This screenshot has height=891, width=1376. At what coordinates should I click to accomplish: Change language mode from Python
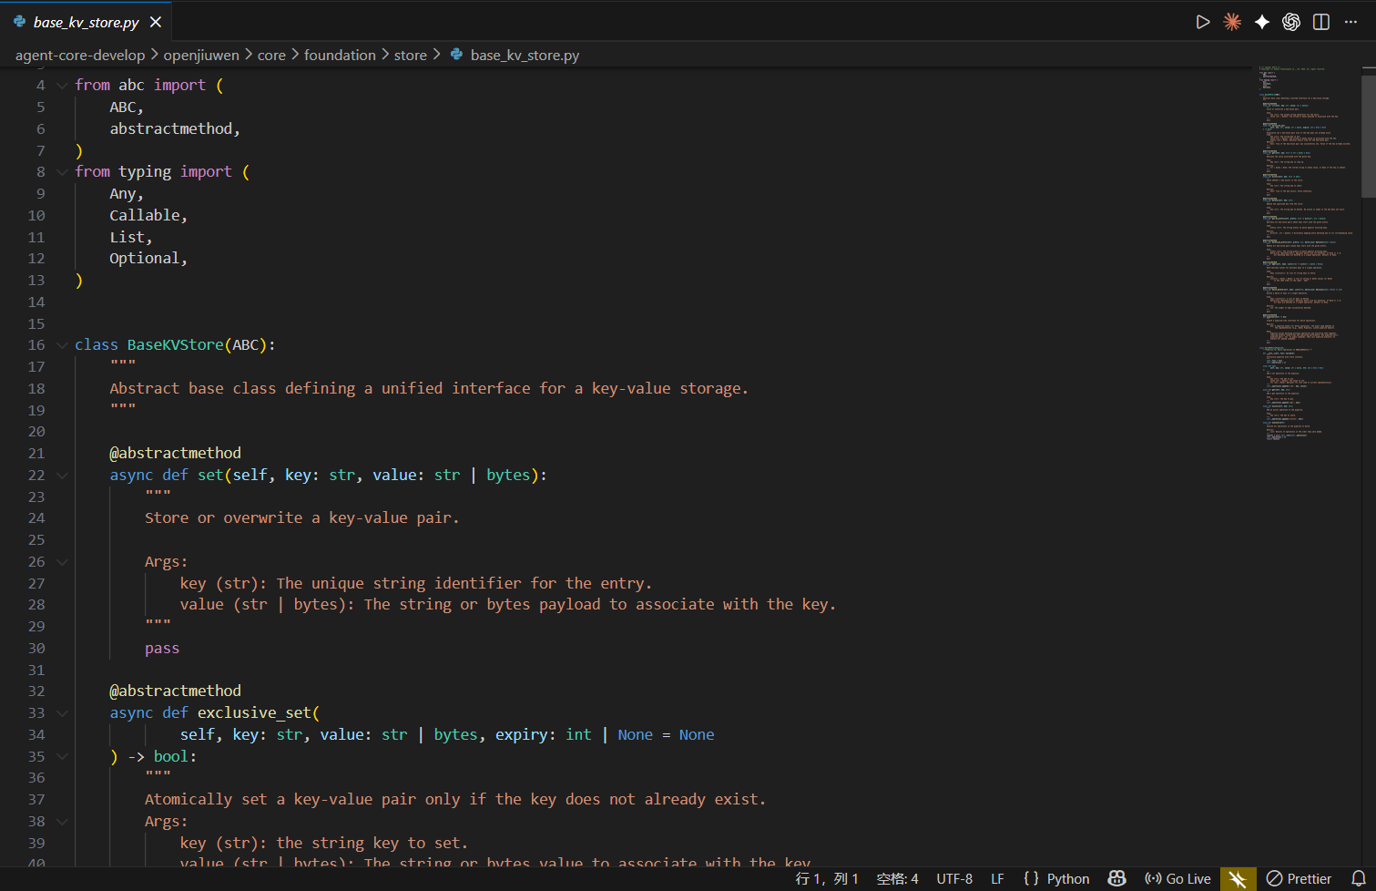1056,878
